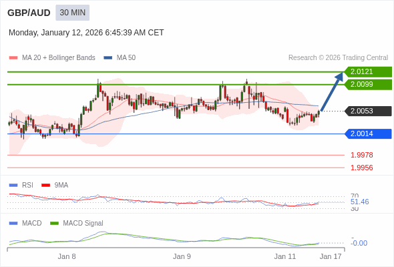Click the RSI legend label
Image resolution: width=394 pixels, height=267 pixels.
27,186
